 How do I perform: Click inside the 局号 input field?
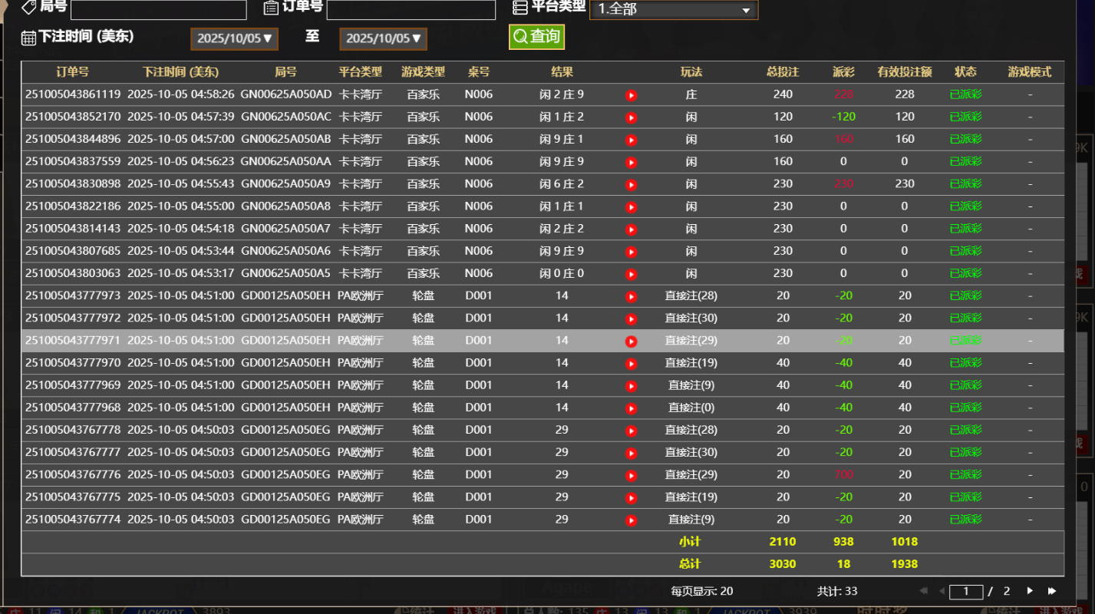click(157, 9)
